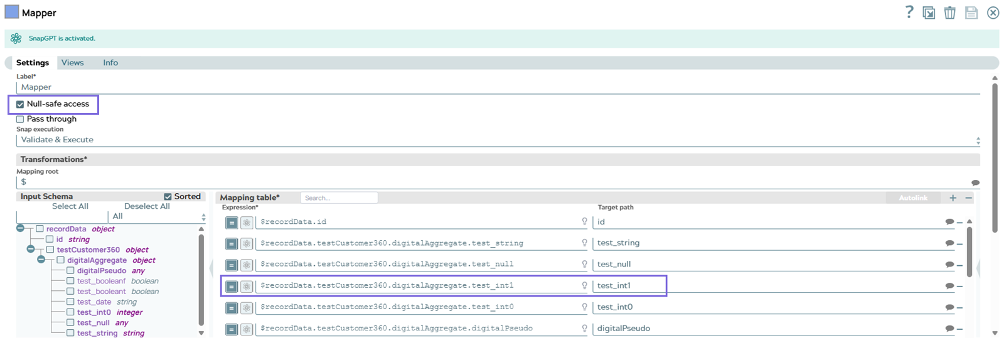Click SnapGPT icon on the test_int1 row
Viewport: 1004px width, 353px height.
coord(247,287)
